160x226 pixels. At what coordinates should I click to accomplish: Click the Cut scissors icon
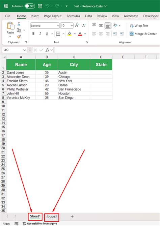coord(19,24)
